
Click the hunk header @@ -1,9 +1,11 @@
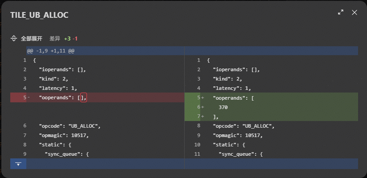coord(50,51)
